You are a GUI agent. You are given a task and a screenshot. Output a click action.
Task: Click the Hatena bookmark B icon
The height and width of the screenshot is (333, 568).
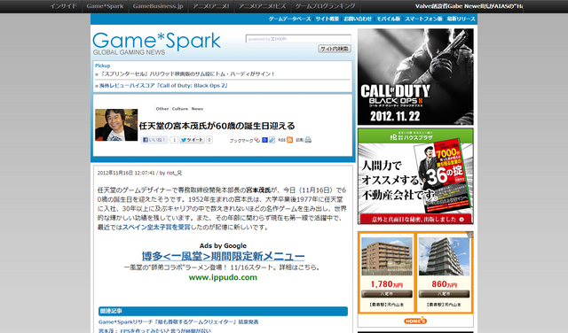(x=264, y=140)
